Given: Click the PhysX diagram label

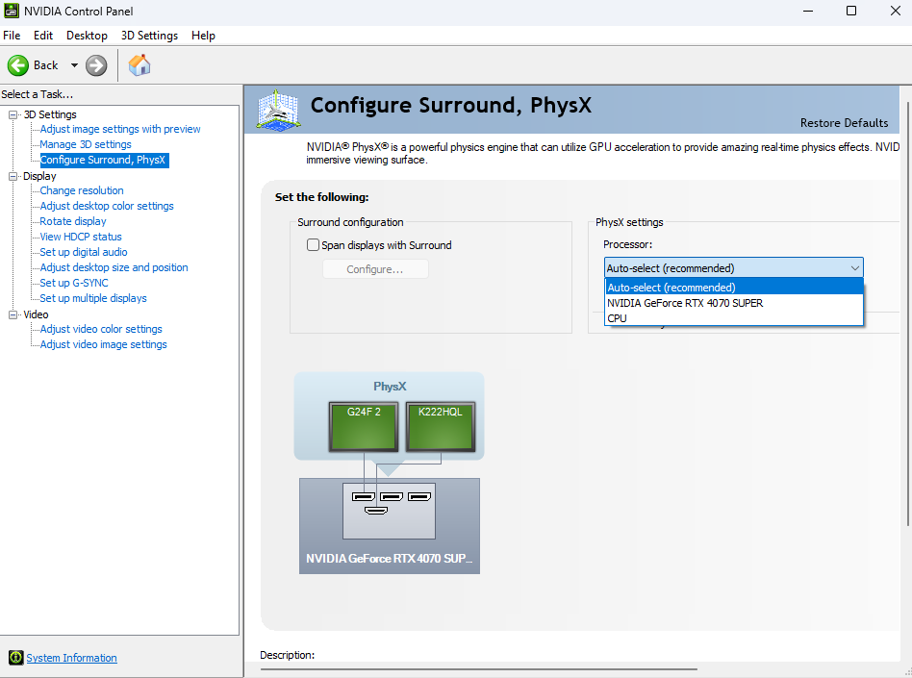Looking at the screenshot, I should (x=390, y=386).
